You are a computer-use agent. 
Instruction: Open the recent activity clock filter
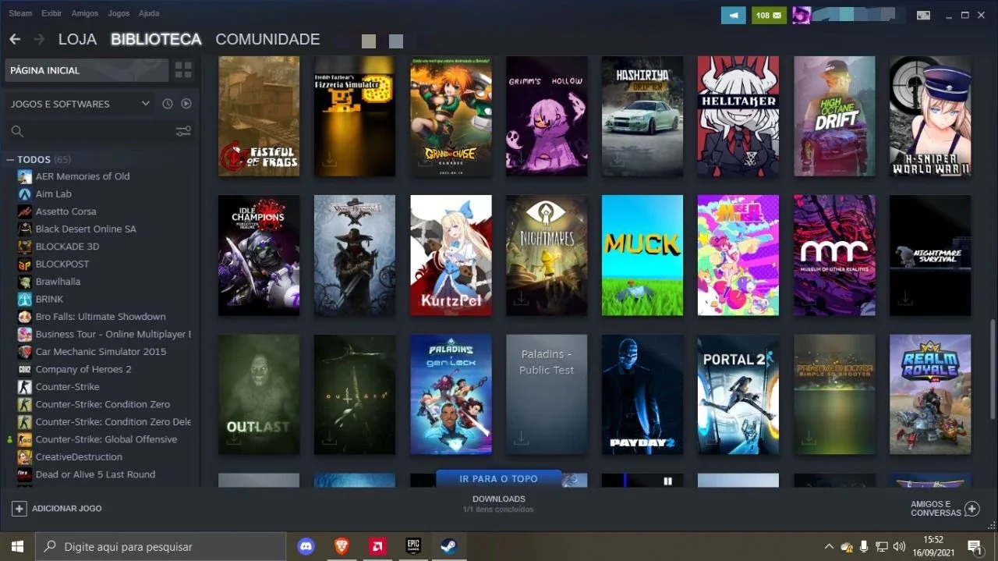pos(167,104)
